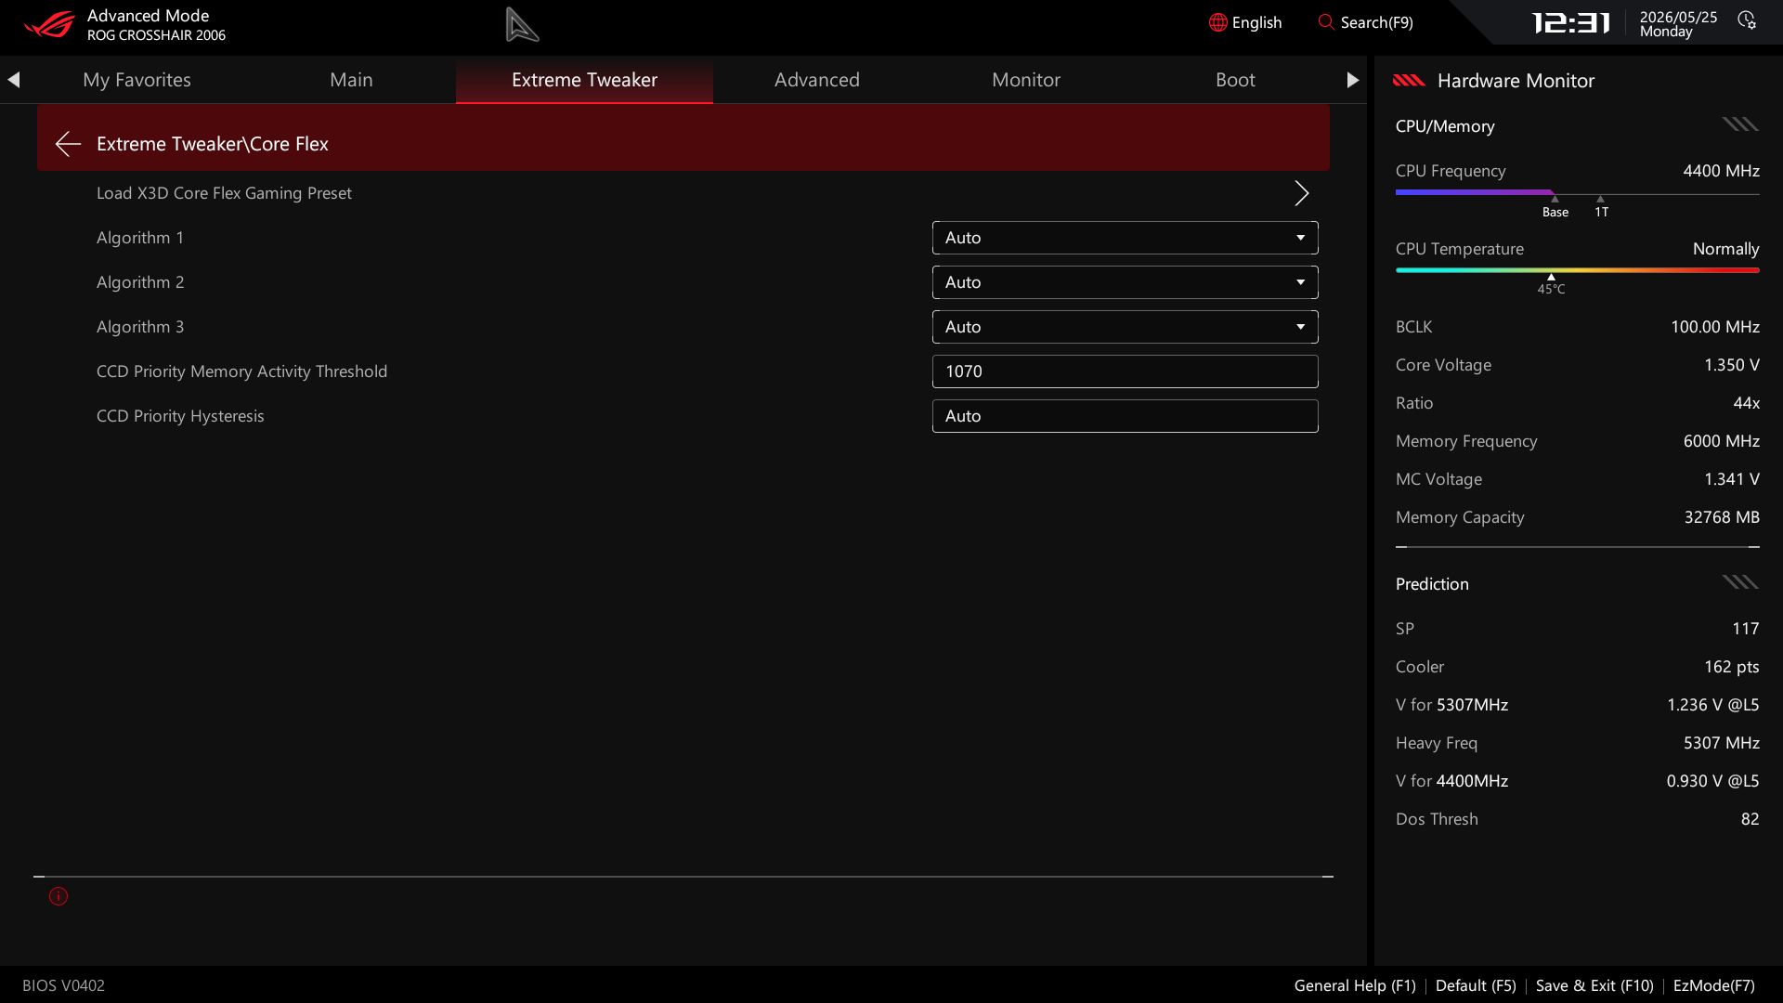Open the Algorithm 3 dropdown
The height and width of the screenshot is (1003, 1783).
[x=1125, y=327]
